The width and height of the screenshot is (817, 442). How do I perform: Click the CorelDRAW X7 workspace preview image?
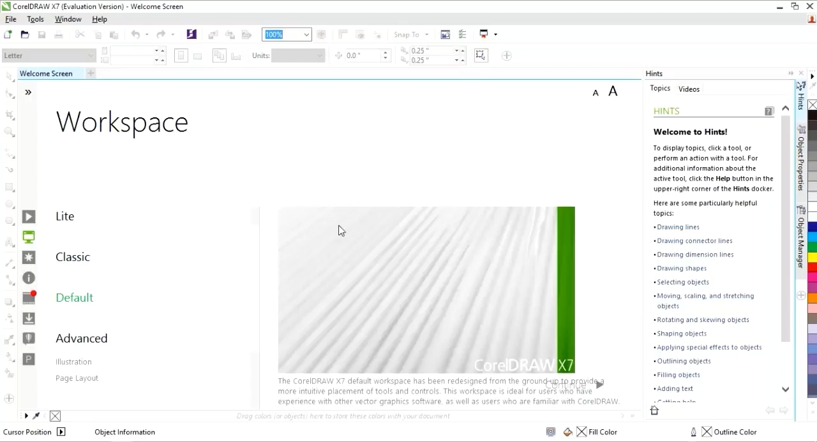pyautogui.click(x=426, y=290)
